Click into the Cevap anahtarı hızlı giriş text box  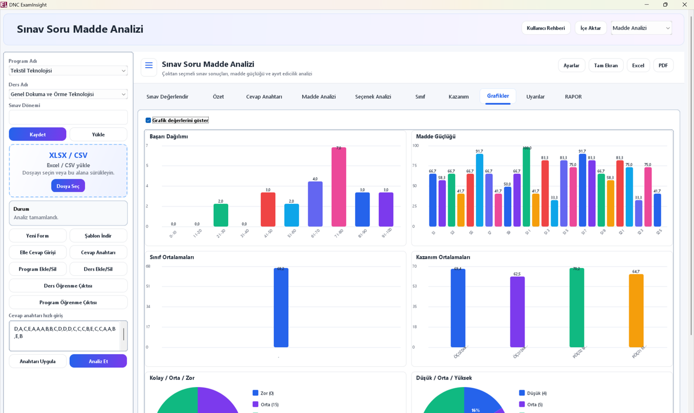click(65, 335)
